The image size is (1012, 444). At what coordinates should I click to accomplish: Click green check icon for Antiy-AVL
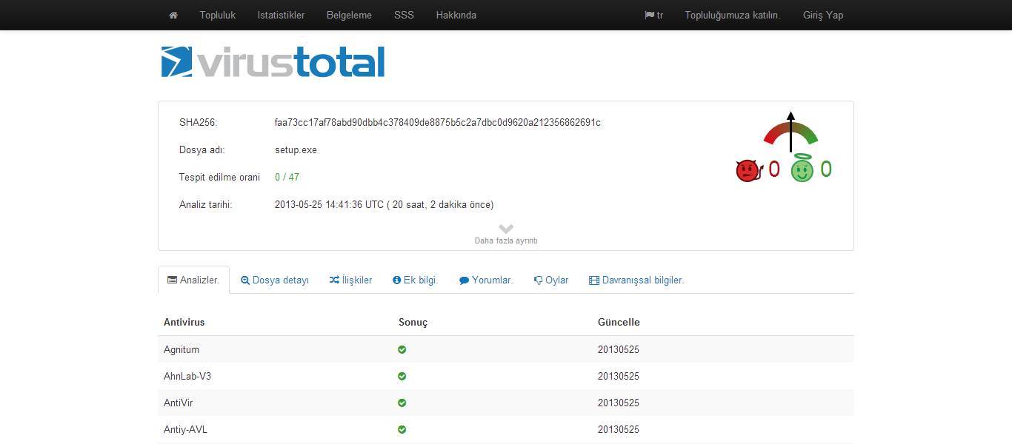click(x=402, y=429)
